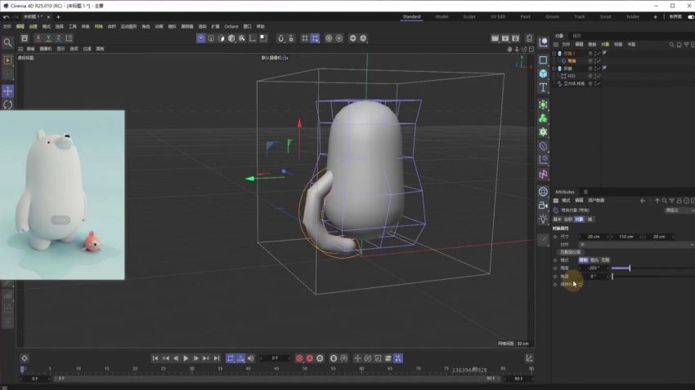Select the Move tool in left toolbar
The width and height of the screenshot is (695, 390).
8,91
